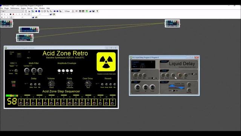Open the Performance menu
Image resolution: width=241 pixels, height=136 pixels.
point(15,8)
